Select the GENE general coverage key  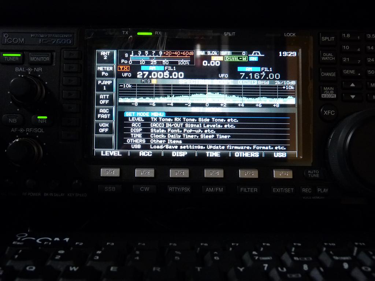coord(351,72)
